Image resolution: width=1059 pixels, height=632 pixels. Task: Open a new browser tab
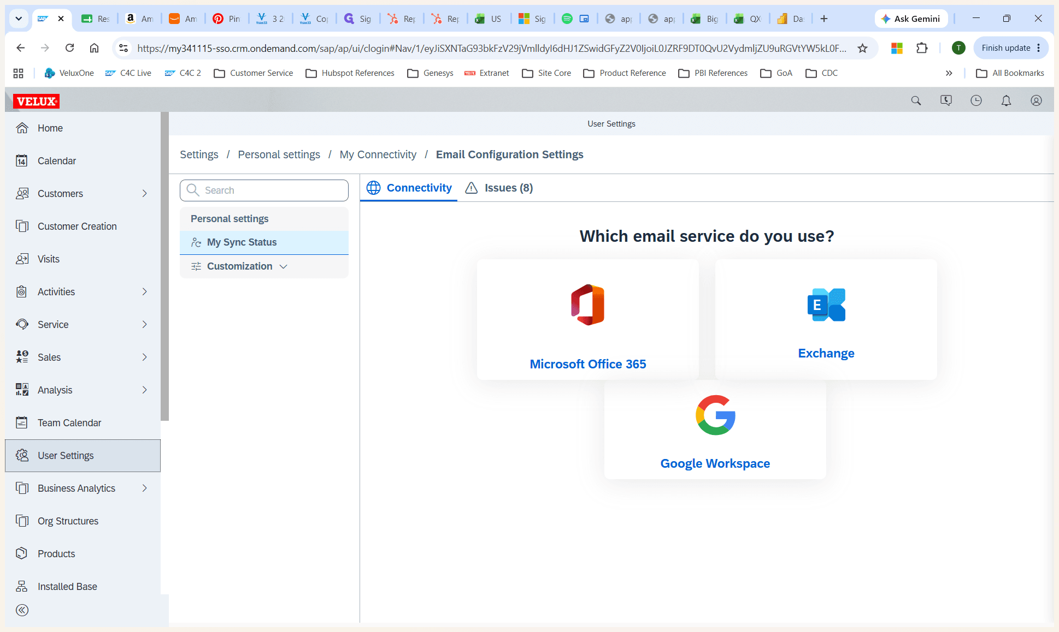[x=824, y=19]
